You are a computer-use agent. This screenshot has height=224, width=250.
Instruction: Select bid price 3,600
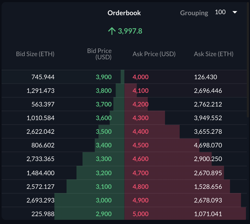[x=104, y=118]
